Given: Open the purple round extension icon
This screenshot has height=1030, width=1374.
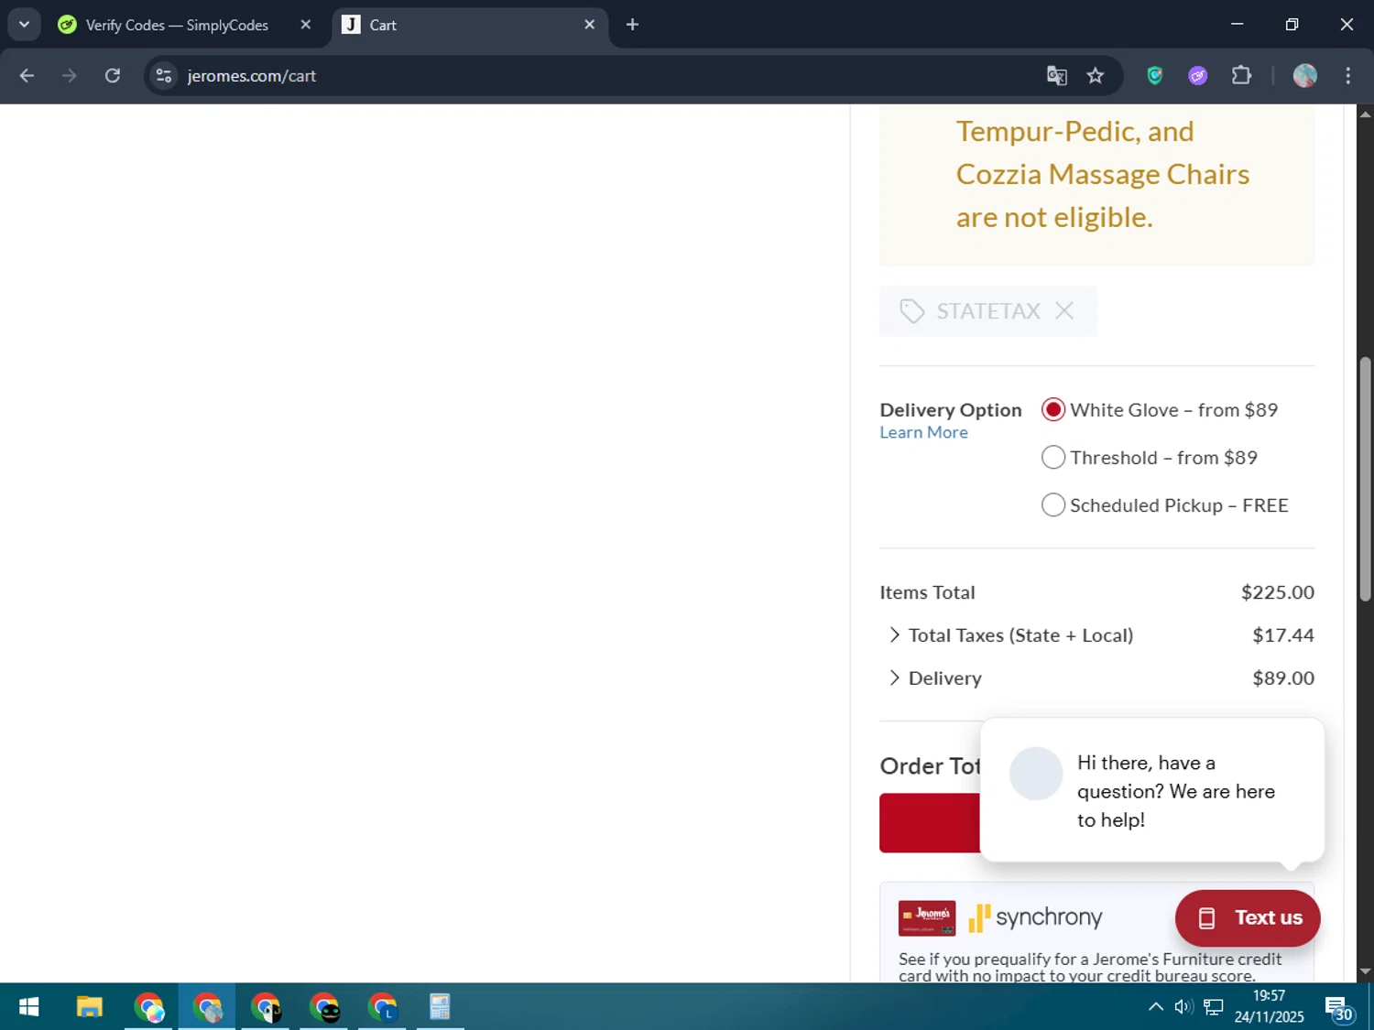Looking at the screenshot, I should (1198, 76).
